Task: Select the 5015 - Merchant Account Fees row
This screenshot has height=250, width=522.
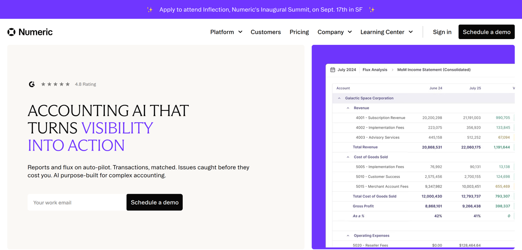Action: coord(423,186)
